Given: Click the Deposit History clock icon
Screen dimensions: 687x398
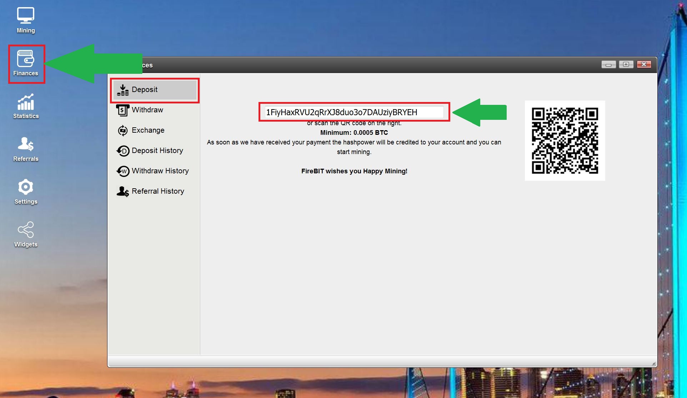Looking at the screenshot, I should [123, 151].
